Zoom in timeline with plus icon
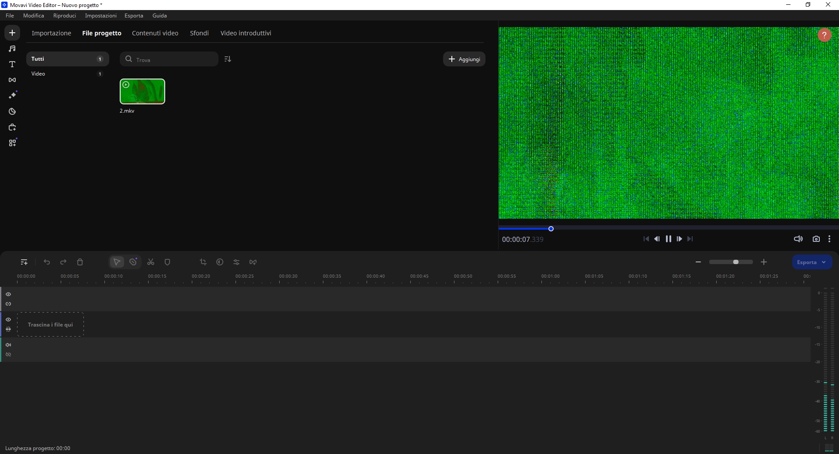 (764, 262)
